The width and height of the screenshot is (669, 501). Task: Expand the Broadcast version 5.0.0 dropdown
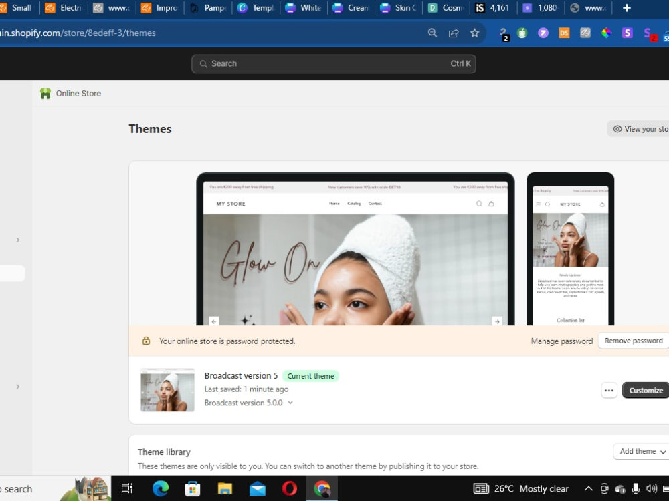(x=290, y=403)
